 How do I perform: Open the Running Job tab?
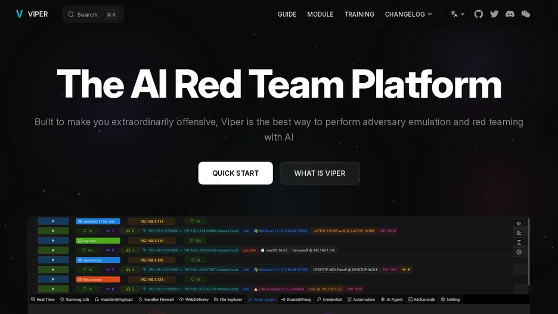[75, 300]
